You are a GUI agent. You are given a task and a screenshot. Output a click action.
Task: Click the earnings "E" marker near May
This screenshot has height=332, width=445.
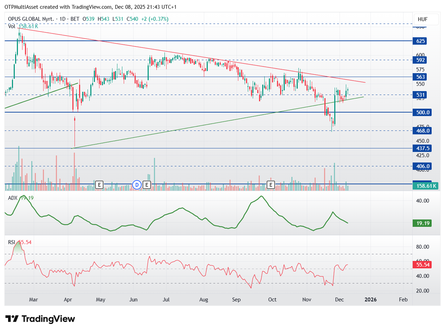pos(99,184)
